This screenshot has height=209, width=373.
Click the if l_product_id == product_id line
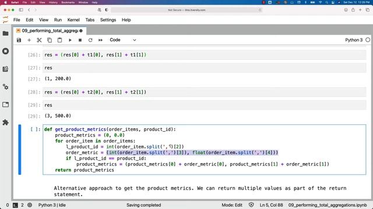[x=106, y=158]
